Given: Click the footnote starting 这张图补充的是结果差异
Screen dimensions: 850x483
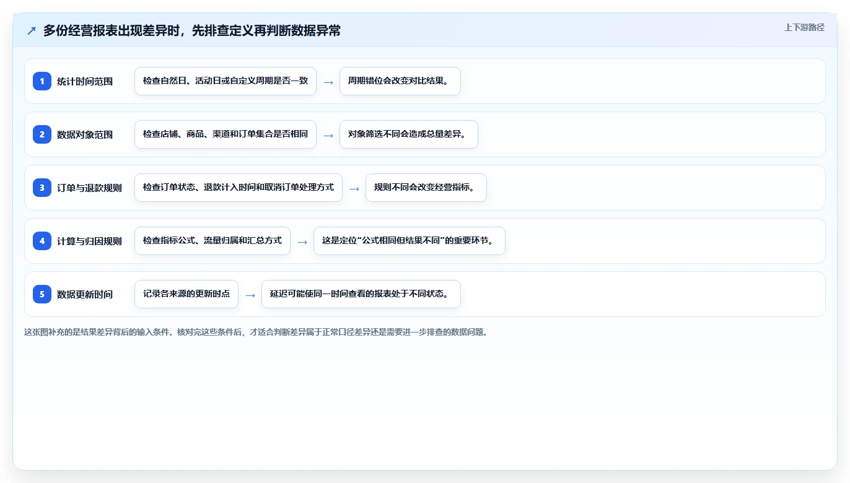Looking at the screenshot, I should click(256, 332).
